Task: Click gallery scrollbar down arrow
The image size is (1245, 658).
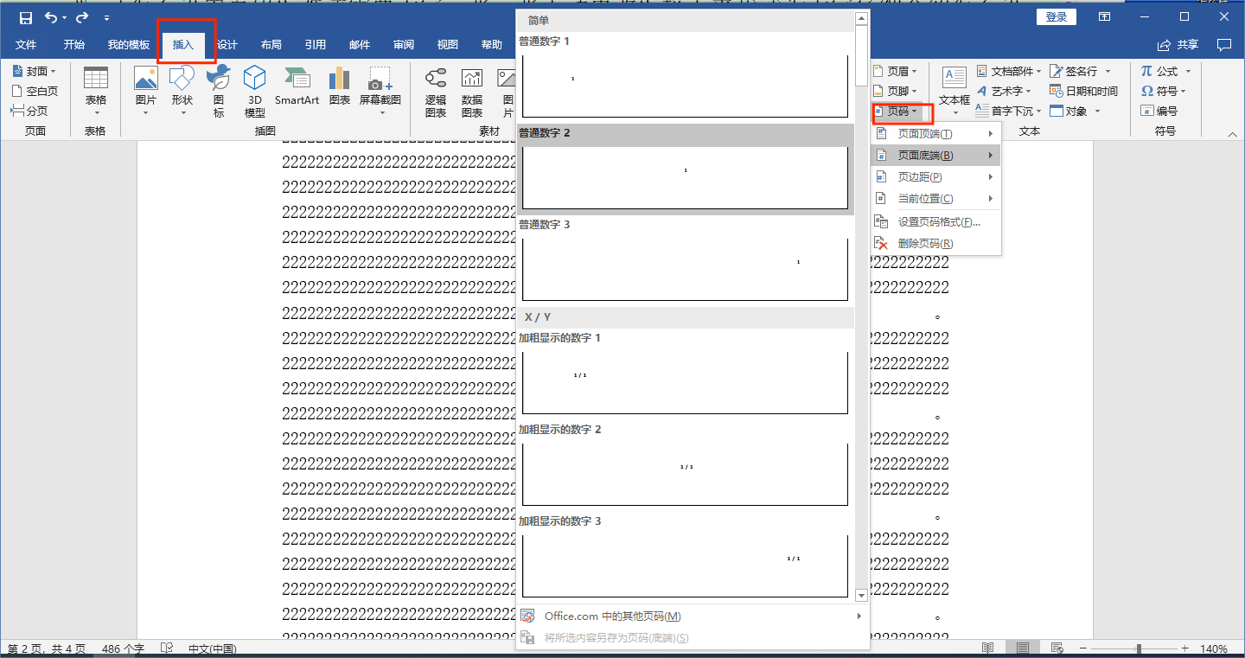Action: click(x=861, y=595)
